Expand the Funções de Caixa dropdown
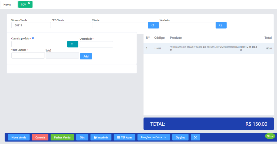Screen dimensions: 277x144 (x=154, y=137)
